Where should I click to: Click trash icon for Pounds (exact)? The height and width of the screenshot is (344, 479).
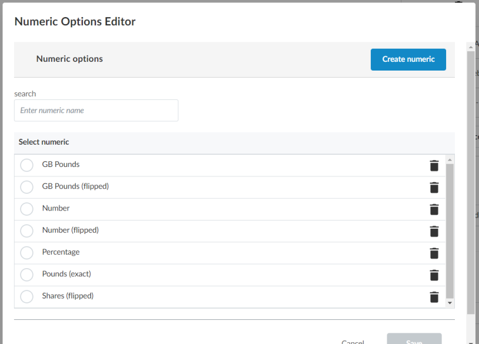pyautogui.click(x=434, y=275)
